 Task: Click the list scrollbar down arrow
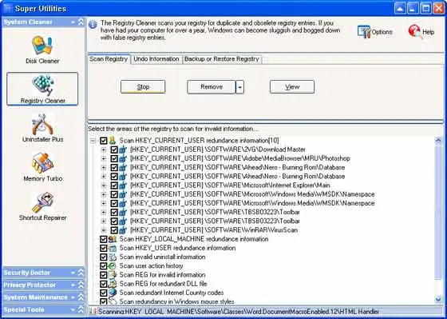438,299
